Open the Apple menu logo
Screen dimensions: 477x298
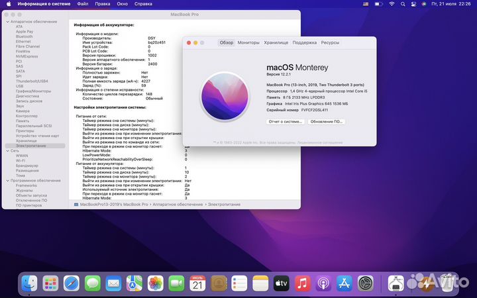pos(9,4)
